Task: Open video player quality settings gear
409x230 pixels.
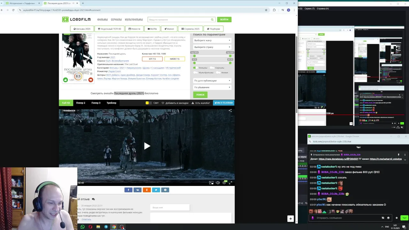Action: point(224,183)
